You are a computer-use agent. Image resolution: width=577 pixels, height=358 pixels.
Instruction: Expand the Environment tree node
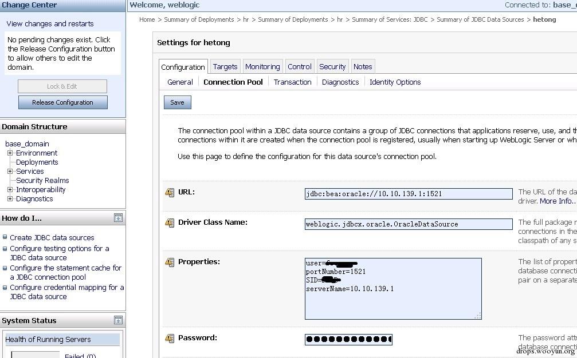coord(10,153)
